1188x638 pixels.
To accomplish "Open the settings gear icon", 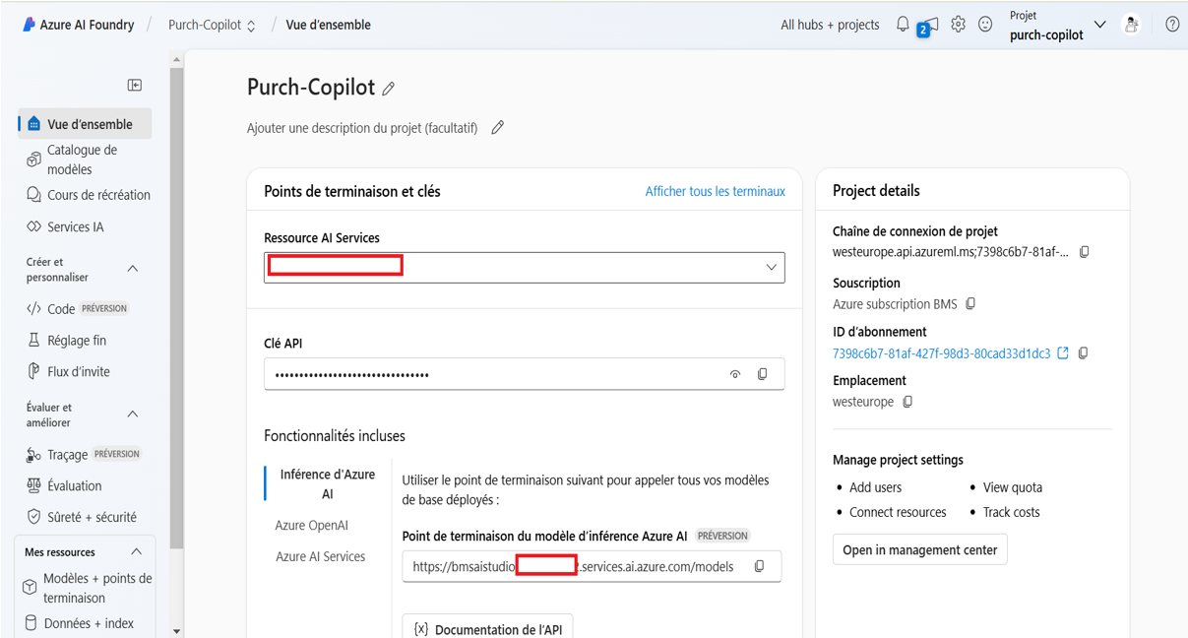I will pos(958,25).
